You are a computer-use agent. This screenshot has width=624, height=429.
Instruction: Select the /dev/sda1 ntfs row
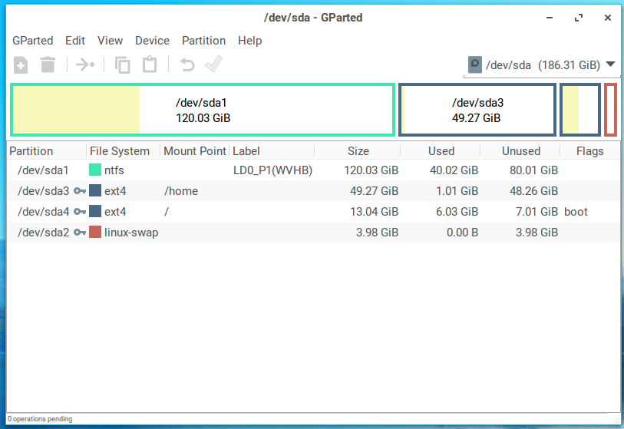click(307, 170)
